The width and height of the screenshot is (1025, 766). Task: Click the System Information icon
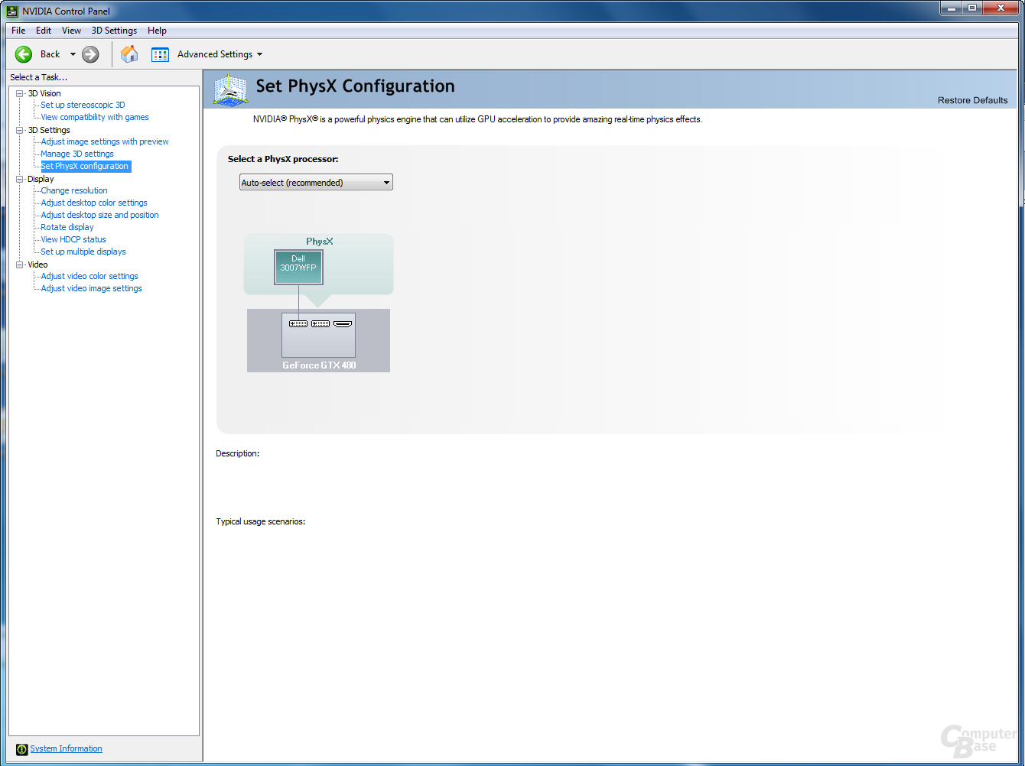click(x=22, y=749)
